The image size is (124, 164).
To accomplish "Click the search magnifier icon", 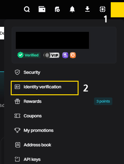I will click(x=27, y=9).
